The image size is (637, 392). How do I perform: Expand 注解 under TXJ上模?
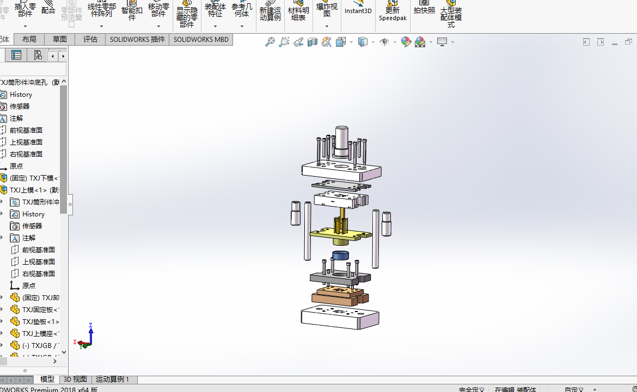click(2, 238)
